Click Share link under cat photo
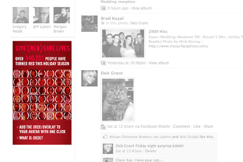The image size is (243, 162). [x=208, y=127]
